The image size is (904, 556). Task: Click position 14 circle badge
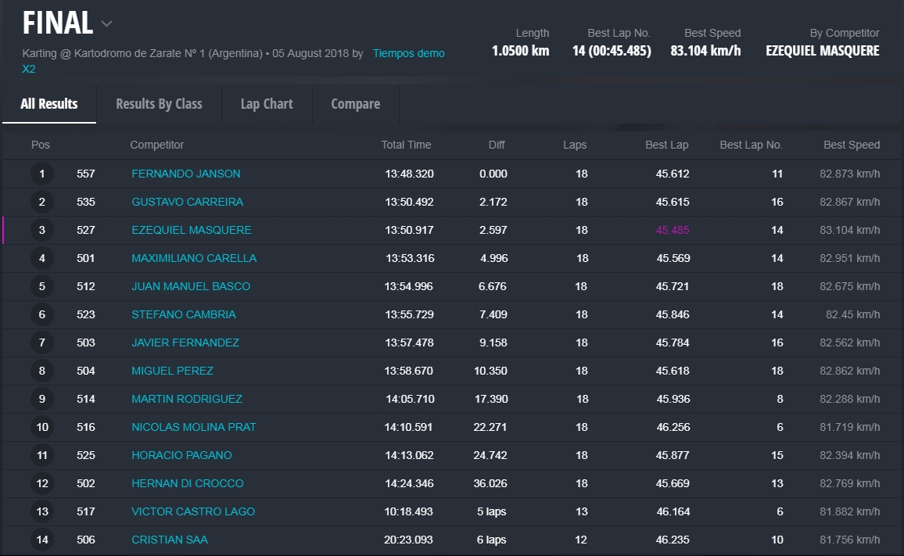pyautogui.click(x=42, y=540)
